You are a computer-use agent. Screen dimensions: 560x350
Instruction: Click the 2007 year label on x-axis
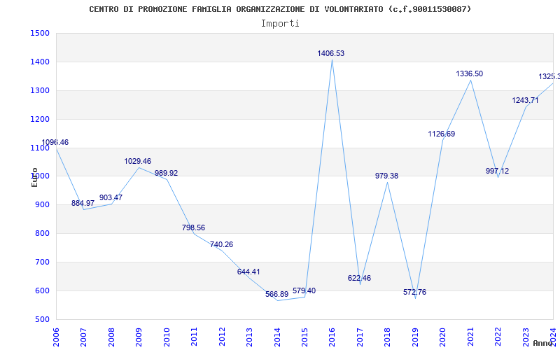(x=83, y=337)
